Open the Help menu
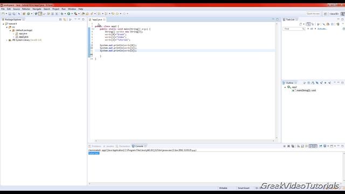Image resolution: width=345 pixels, height=194 pixels. click(x=81, y=9)
